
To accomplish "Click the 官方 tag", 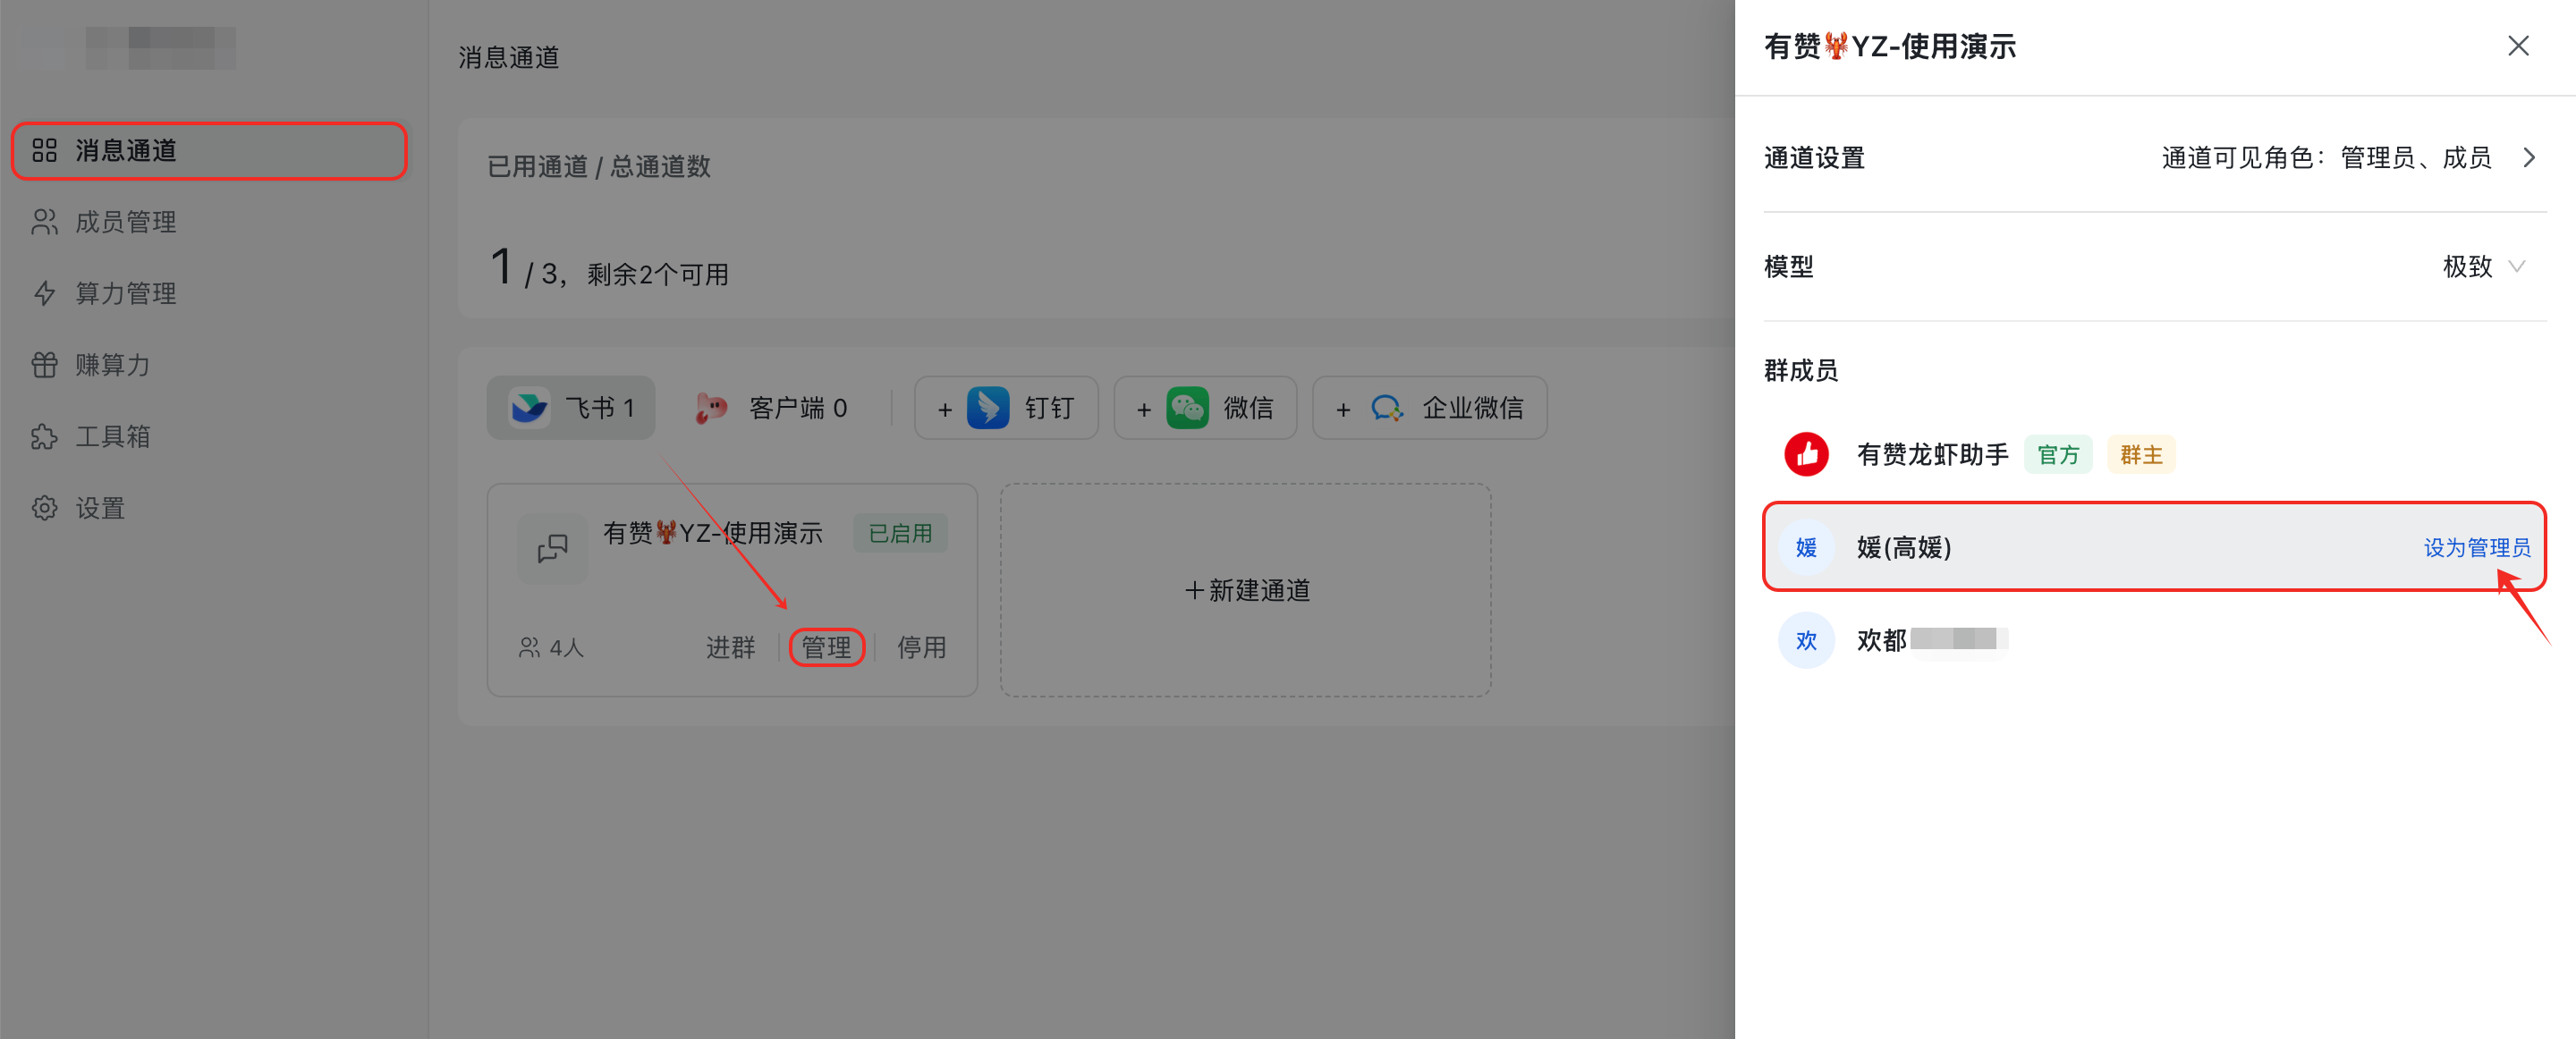I will click(2058, 455).
